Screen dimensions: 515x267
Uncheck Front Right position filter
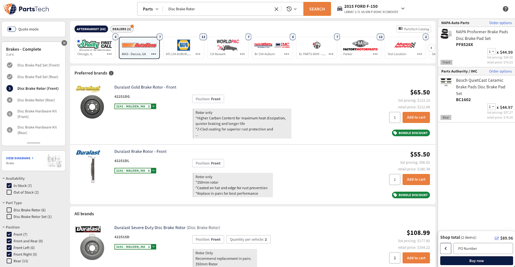point(9,254)
